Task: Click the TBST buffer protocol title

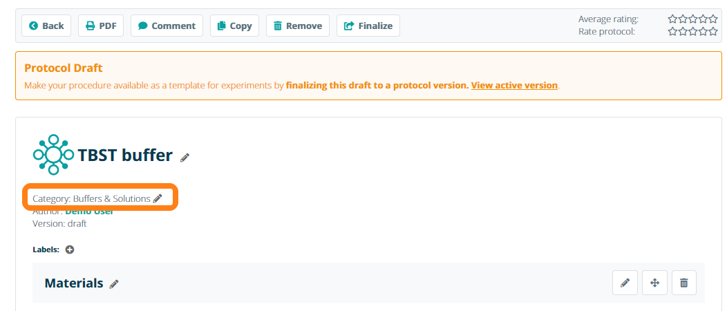Action: 125,155
